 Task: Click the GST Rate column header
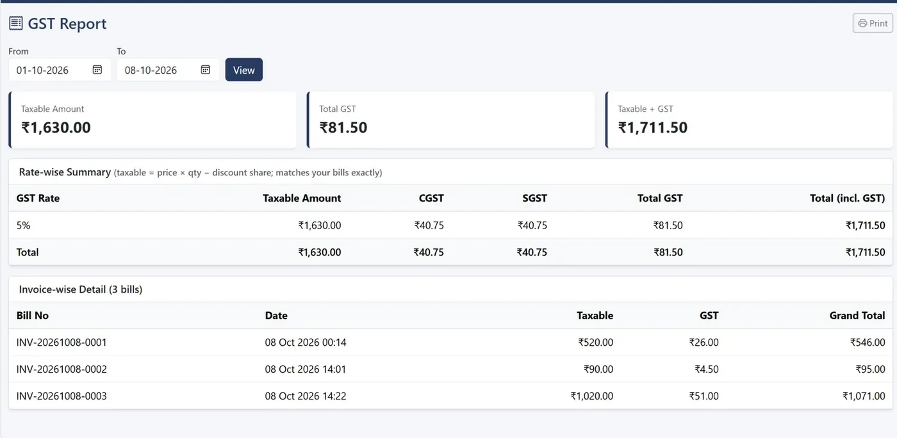(38, 199)
